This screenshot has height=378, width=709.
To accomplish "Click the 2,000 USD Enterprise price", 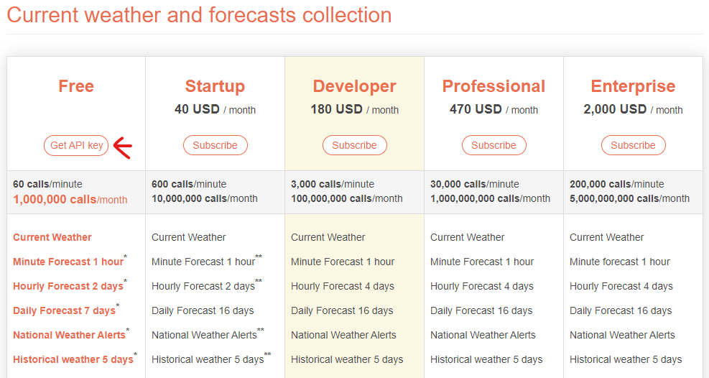I will 616,109.
